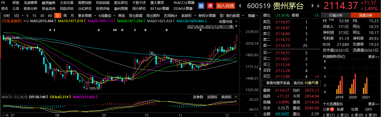Click 改参数 to edit MACD parameters
381x117 pixels.
click(198, 97)
